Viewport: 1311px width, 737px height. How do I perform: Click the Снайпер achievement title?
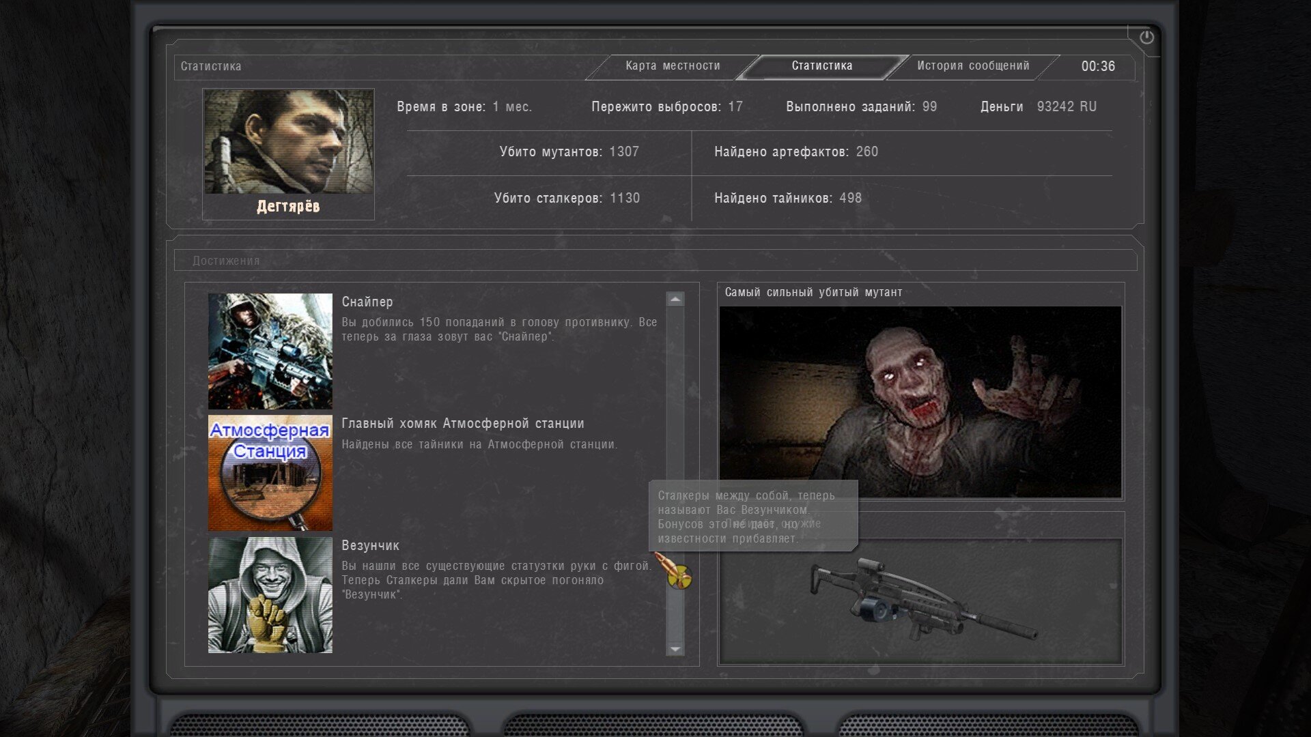(367, 302)
